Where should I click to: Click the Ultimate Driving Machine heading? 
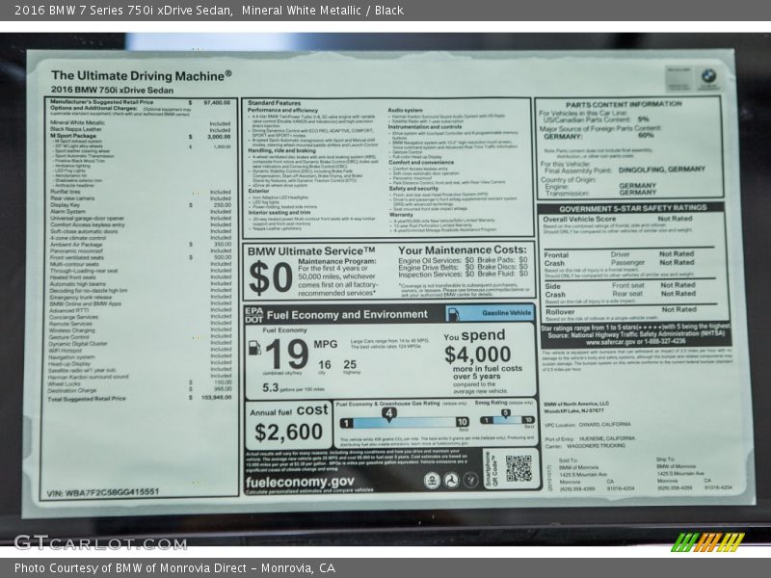tap(141, 74)
